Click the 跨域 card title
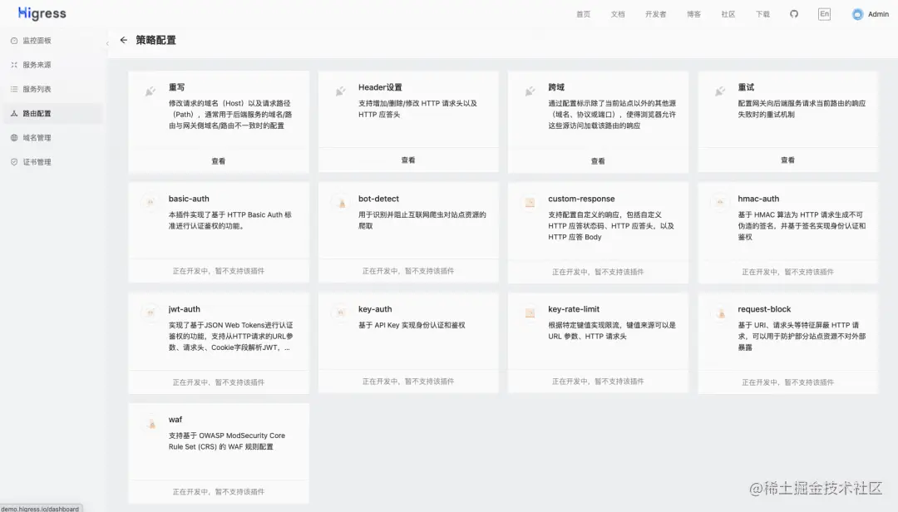The image size is (898, 512). coord(556,87)
